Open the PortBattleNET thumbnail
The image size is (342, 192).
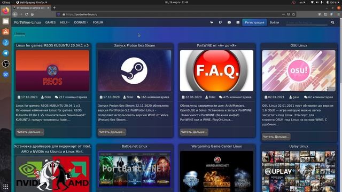134,169
